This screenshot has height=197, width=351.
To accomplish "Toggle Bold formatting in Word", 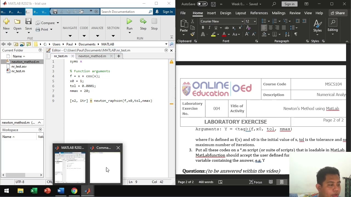I will (x=203, y=28).
